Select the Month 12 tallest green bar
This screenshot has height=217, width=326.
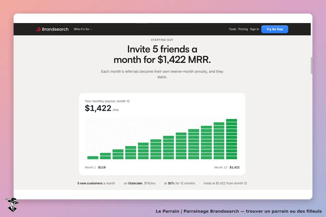pyautogui.click(x=231, y=139)
